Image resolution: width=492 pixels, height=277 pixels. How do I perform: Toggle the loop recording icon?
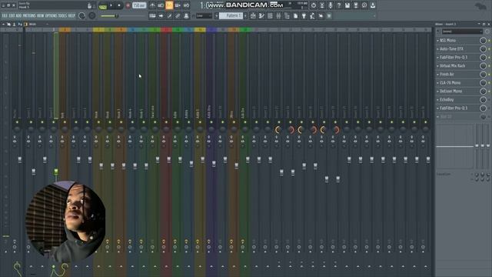tap(186, 5)
